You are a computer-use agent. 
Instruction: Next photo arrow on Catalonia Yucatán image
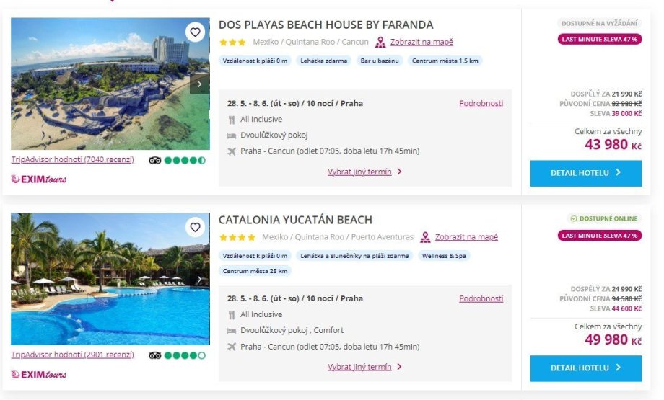(x=200, y=280)
